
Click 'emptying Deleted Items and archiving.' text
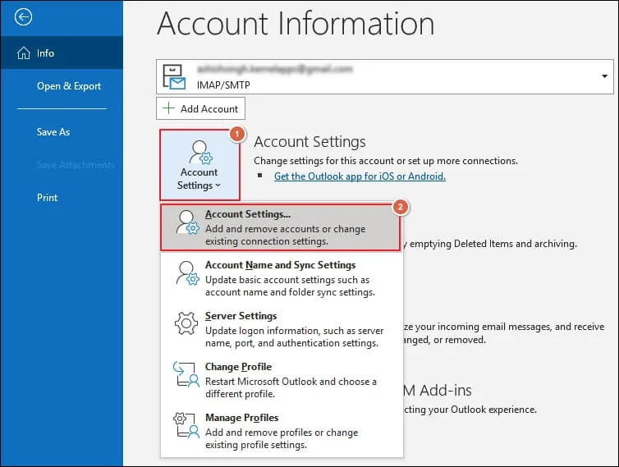[493, 244]
